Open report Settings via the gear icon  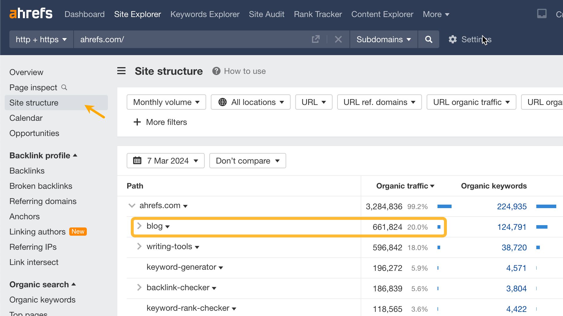point(452,39)
